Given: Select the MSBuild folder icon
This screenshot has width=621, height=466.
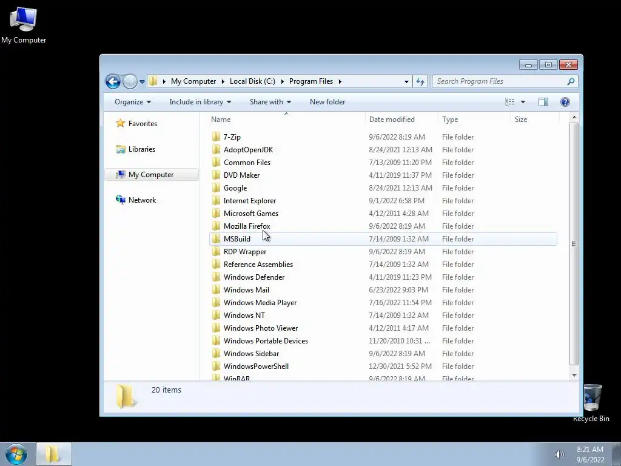Looking at the screenshot, I should click(216, 239).
